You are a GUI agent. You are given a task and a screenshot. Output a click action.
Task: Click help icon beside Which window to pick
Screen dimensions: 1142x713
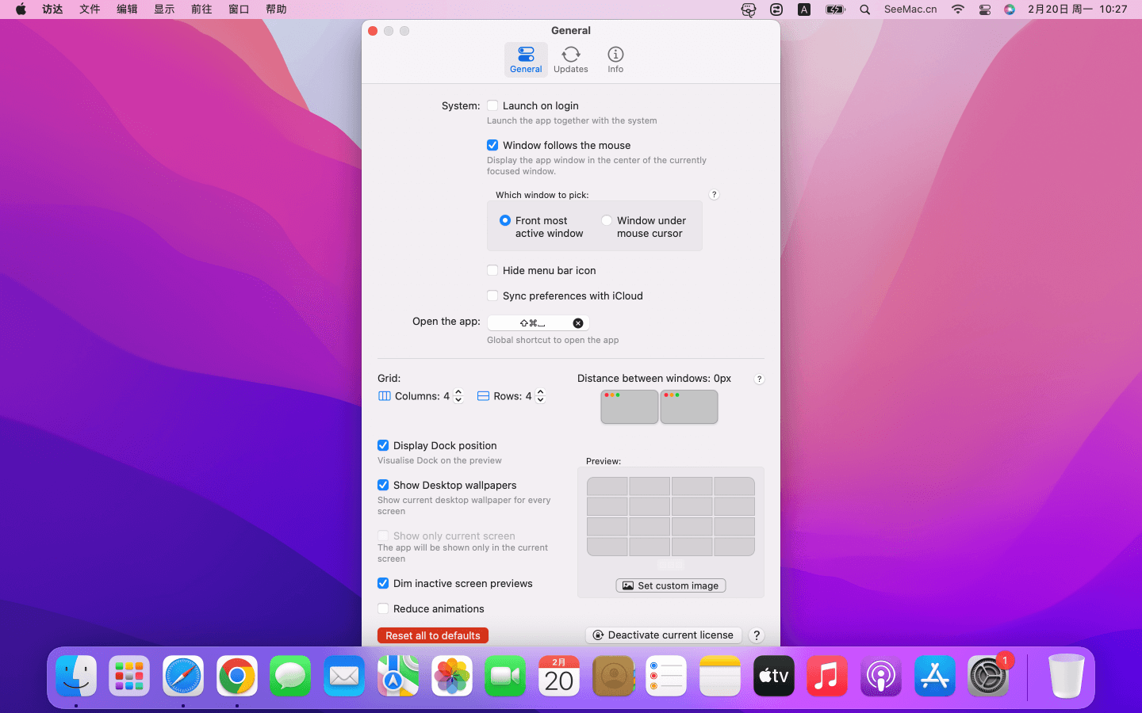pyautogui.click(x=714, y=195)
